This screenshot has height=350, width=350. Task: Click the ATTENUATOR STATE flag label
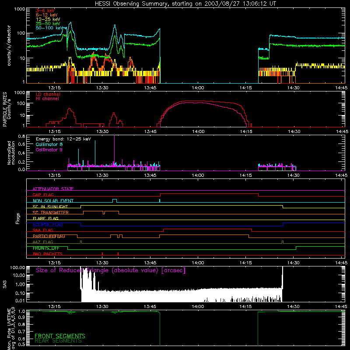click(x=53, y=189)
